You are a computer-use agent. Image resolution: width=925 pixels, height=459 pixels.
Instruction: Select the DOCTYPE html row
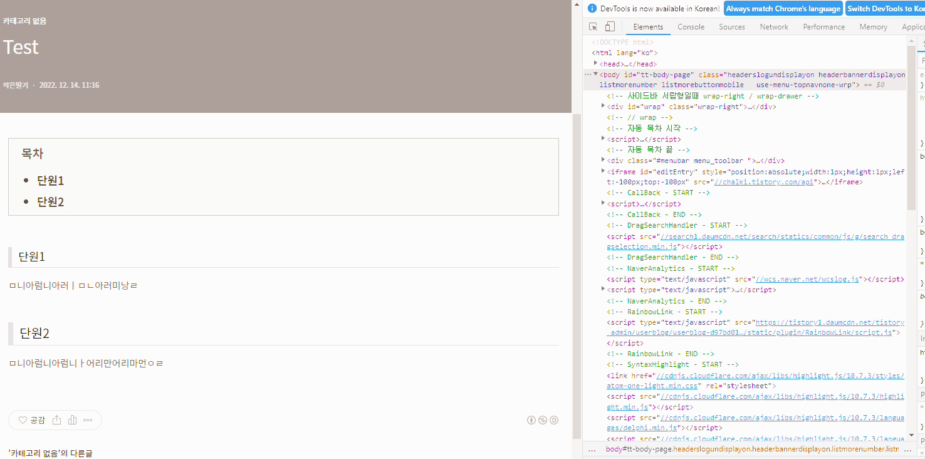tap(622, 42)
